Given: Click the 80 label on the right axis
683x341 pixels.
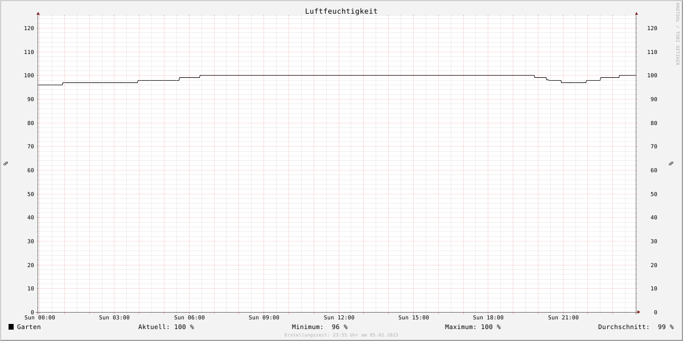Looking at the screenshot, I should 654,123.
